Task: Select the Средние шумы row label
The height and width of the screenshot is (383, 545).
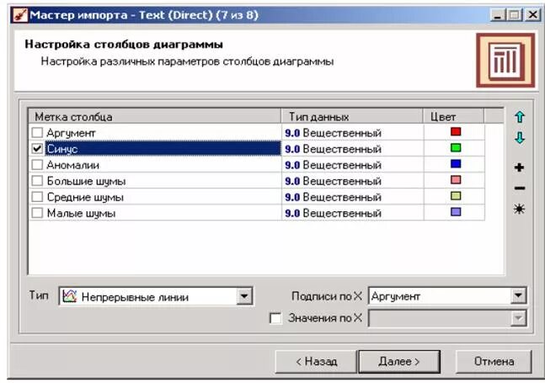Action: pyautogui.click(x=85, y=197)
